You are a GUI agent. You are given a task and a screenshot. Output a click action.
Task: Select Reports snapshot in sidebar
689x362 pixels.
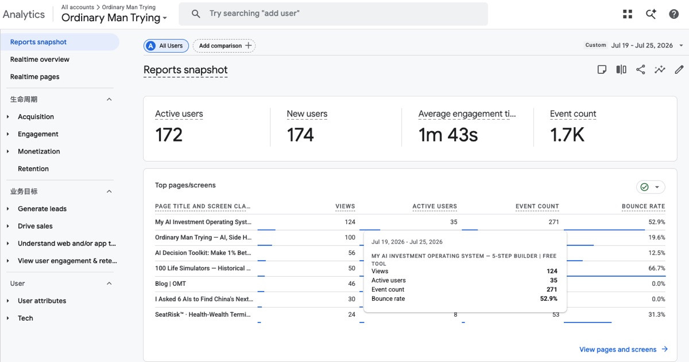pyautogui.click(x=60, y=42)
